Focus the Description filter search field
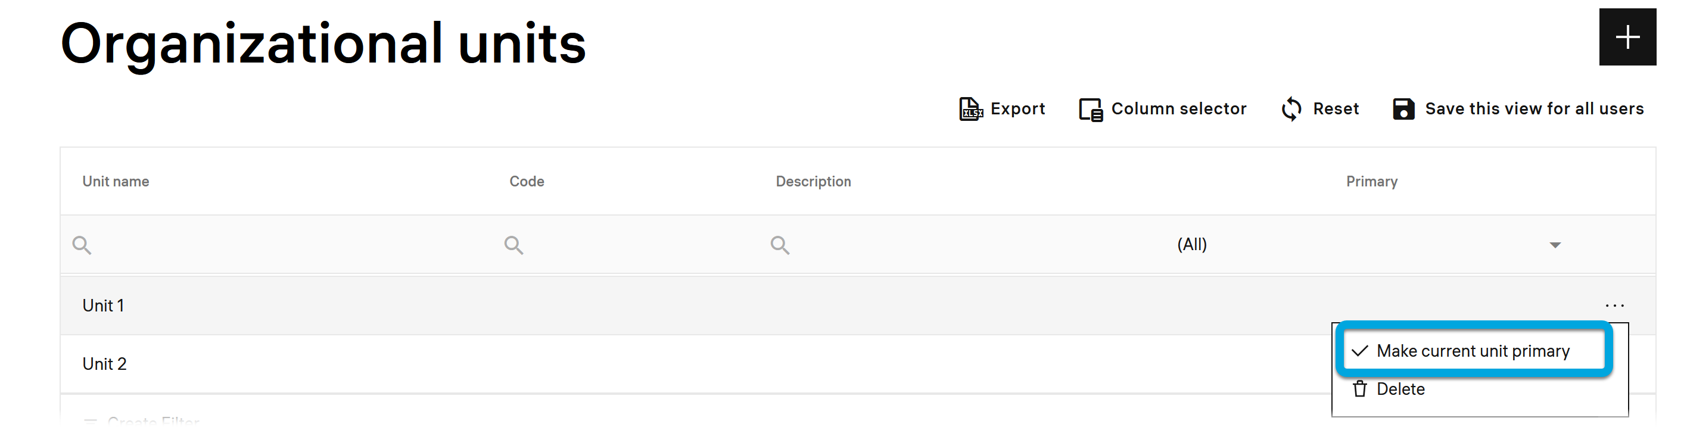This screenshot has width=1687, height=427. point(950,245)
